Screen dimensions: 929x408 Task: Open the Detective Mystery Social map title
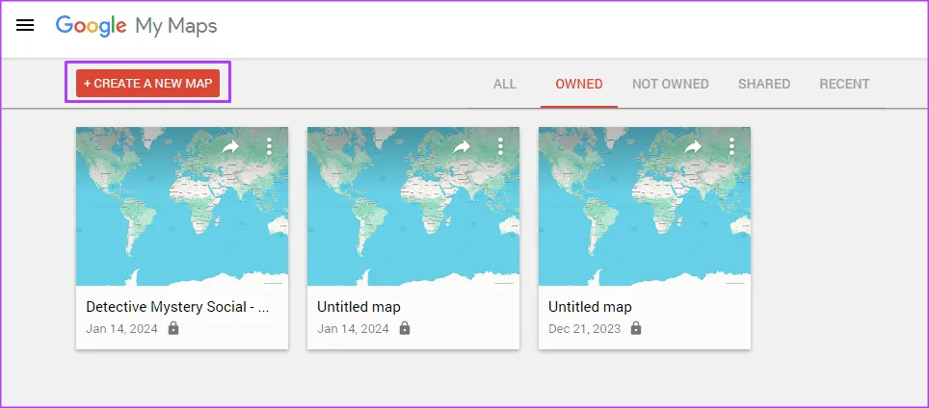pyautogui.click(x=176, y=307)
